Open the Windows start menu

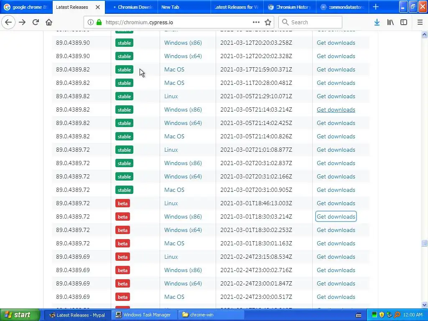[20, 315]
